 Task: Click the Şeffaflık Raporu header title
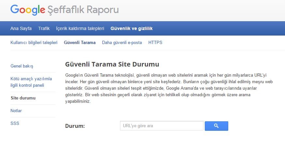(x=83, y=10)
